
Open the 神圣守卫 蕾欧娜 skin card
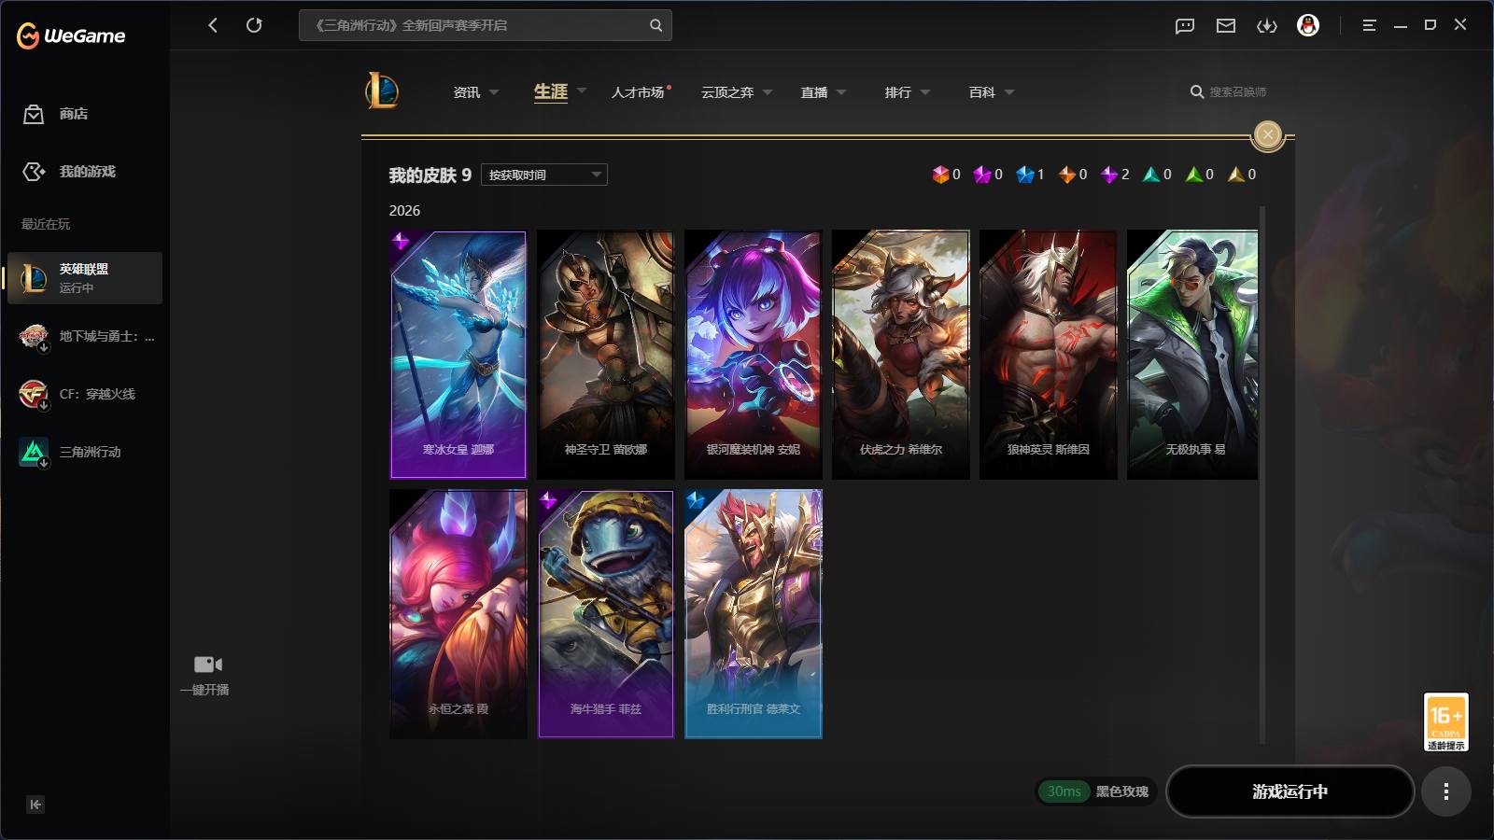click(605, 355)
